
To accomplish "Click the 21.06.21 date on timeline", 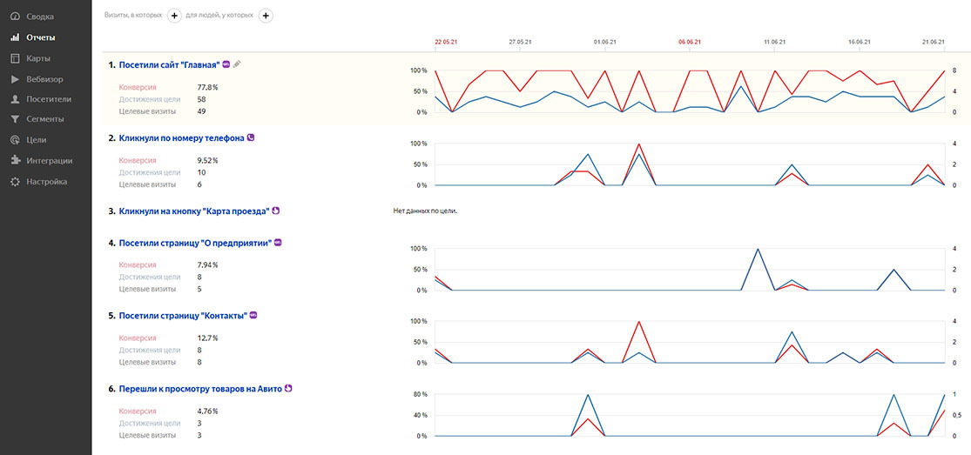I will point(934,42).
